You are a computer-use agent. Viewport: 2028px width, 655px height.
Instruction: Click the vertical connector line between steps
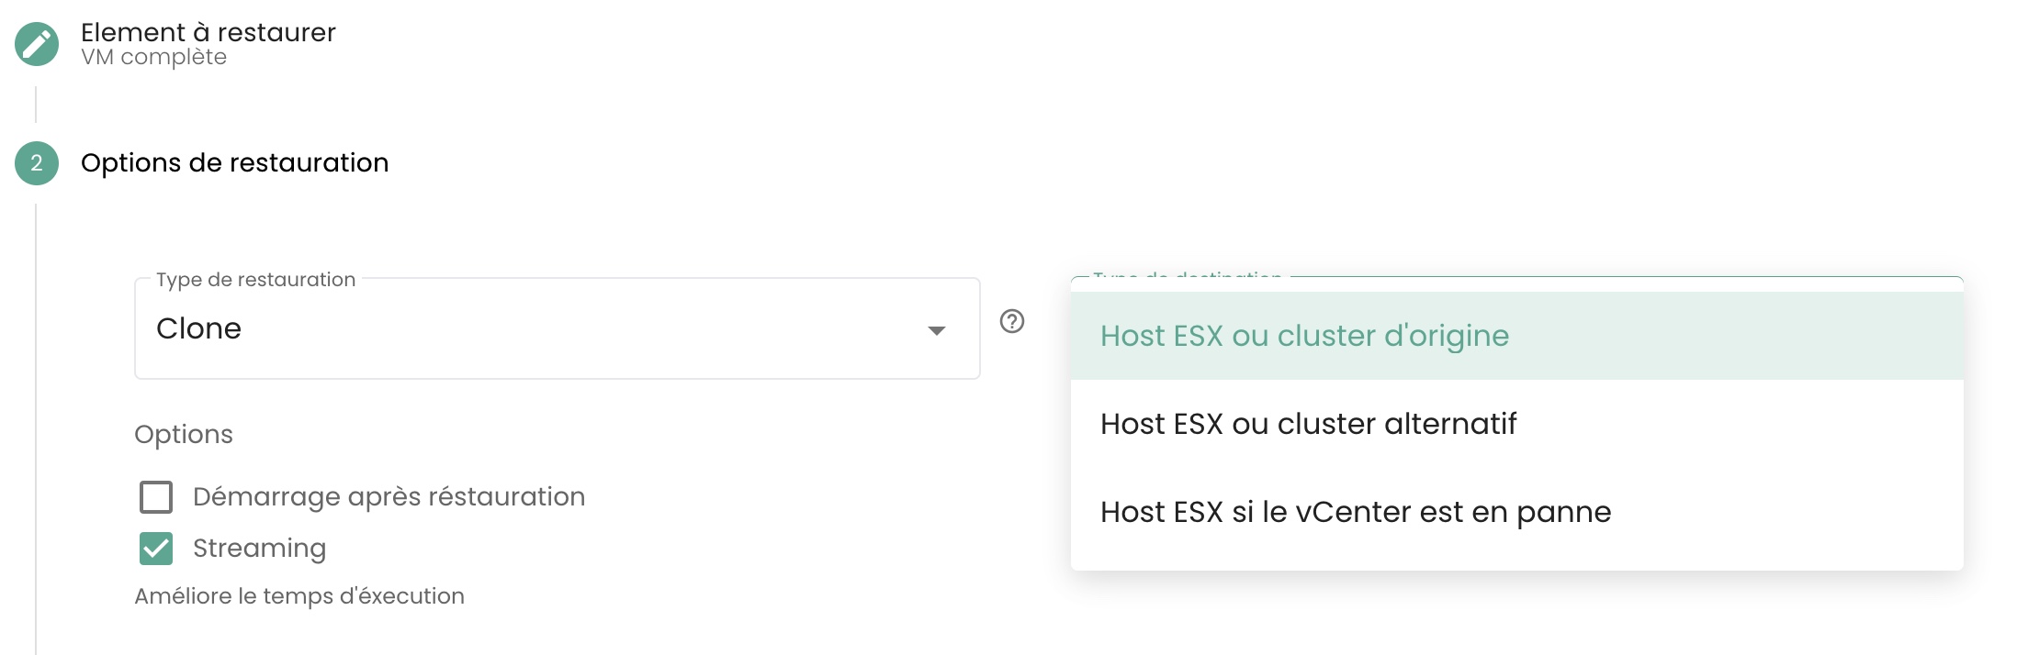[36, 105]
